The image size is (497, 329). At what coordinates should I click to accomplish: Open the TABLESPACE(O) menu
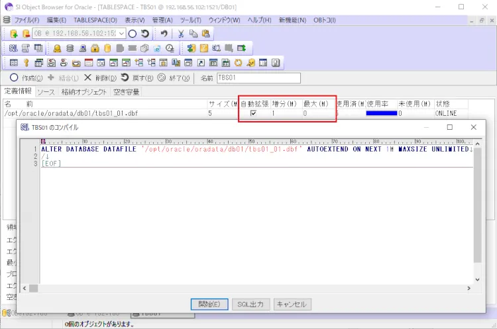pos(95,21)
